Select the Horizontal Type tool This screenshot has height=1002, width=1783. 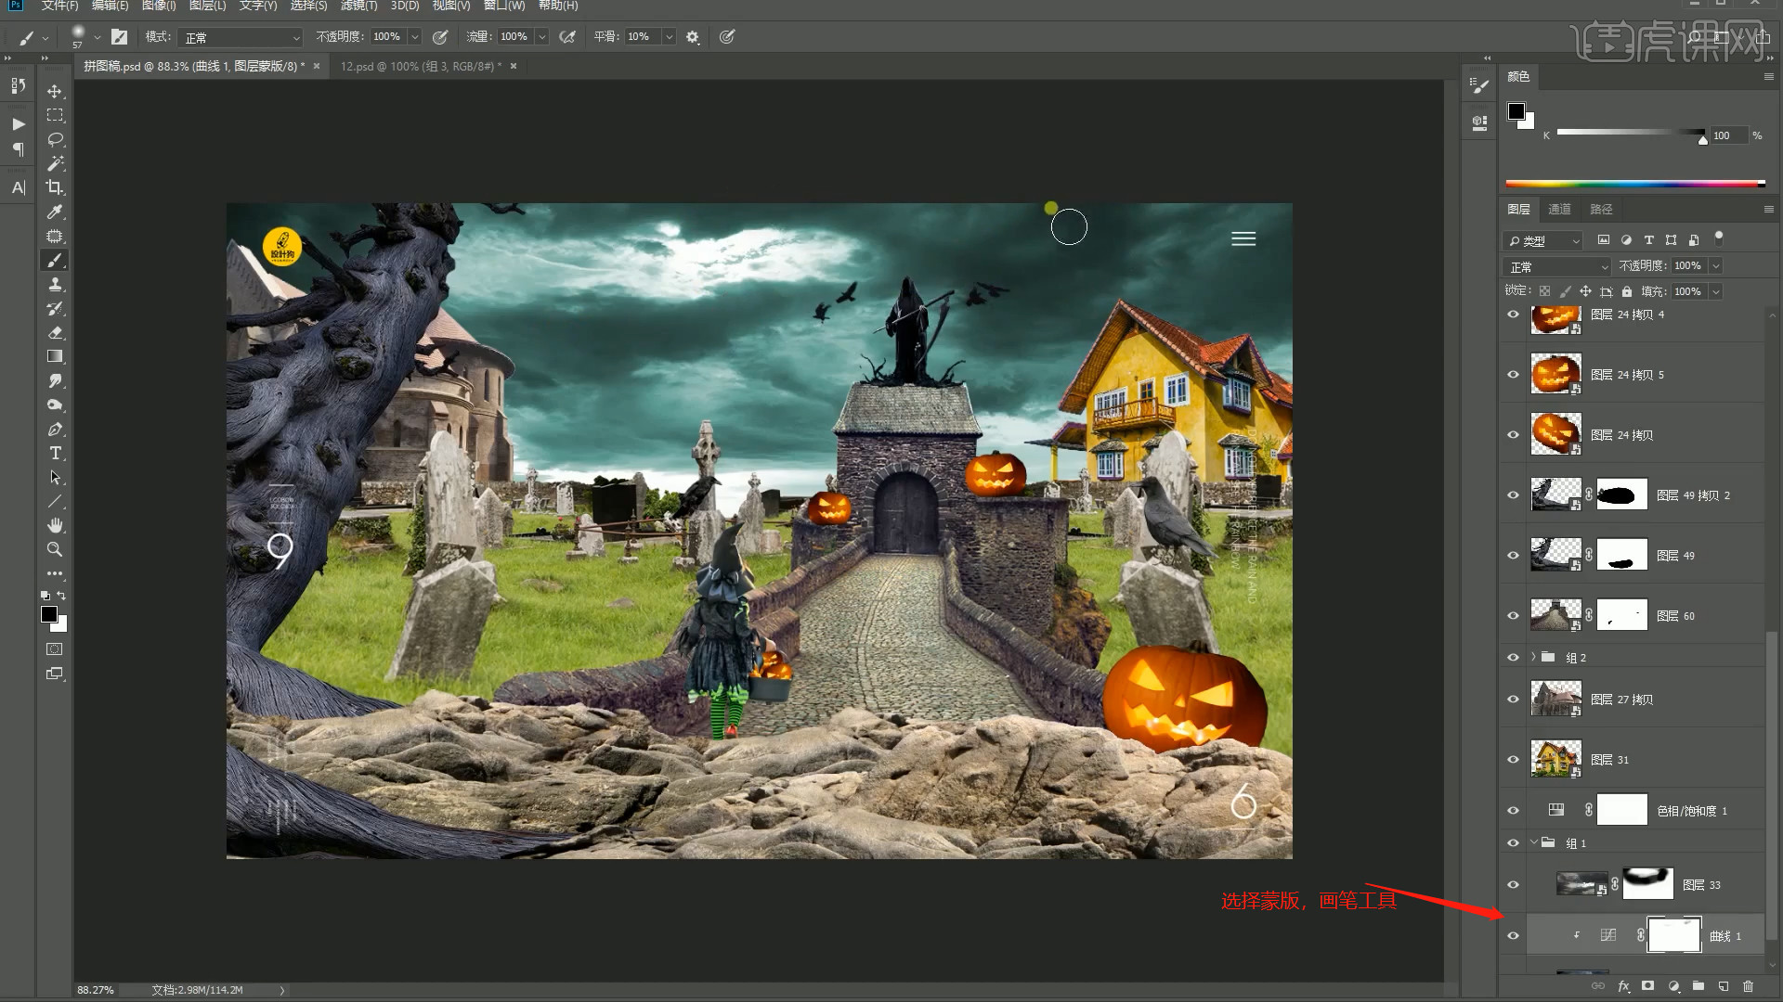(55, 454)
